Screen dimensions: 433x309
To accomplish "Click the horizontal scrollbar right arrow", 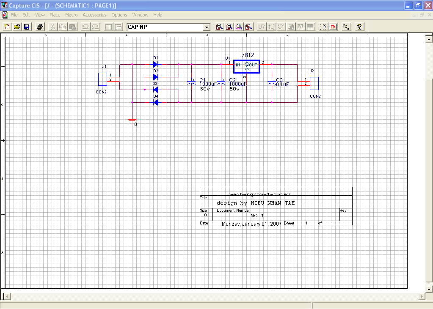I will [422, 297].
